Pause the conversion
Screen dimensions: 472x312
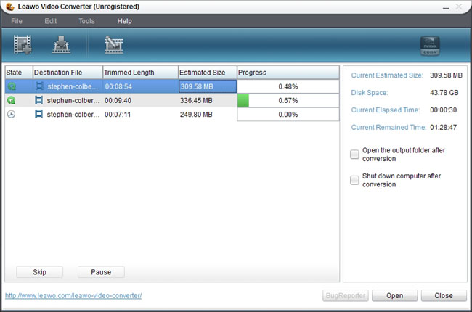[x=101, y=272]
